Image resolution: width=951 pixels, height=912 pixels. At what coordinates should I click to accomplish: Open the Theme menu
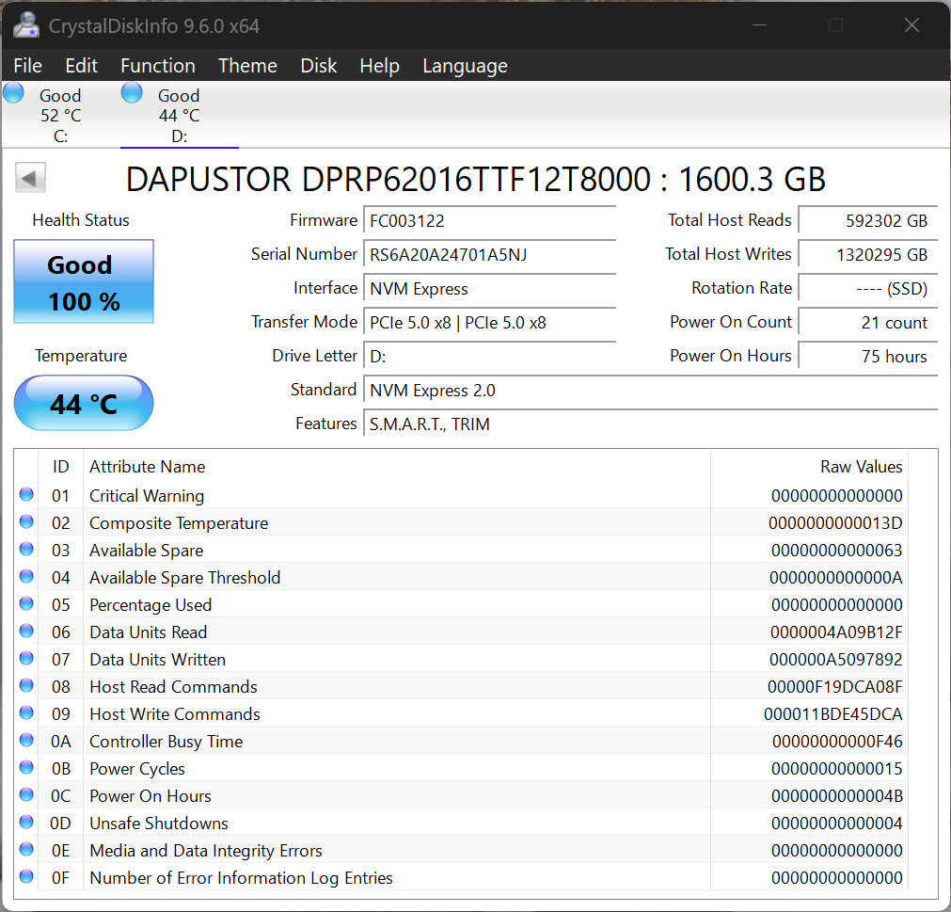pyautogui.click(x=247, y=66)
